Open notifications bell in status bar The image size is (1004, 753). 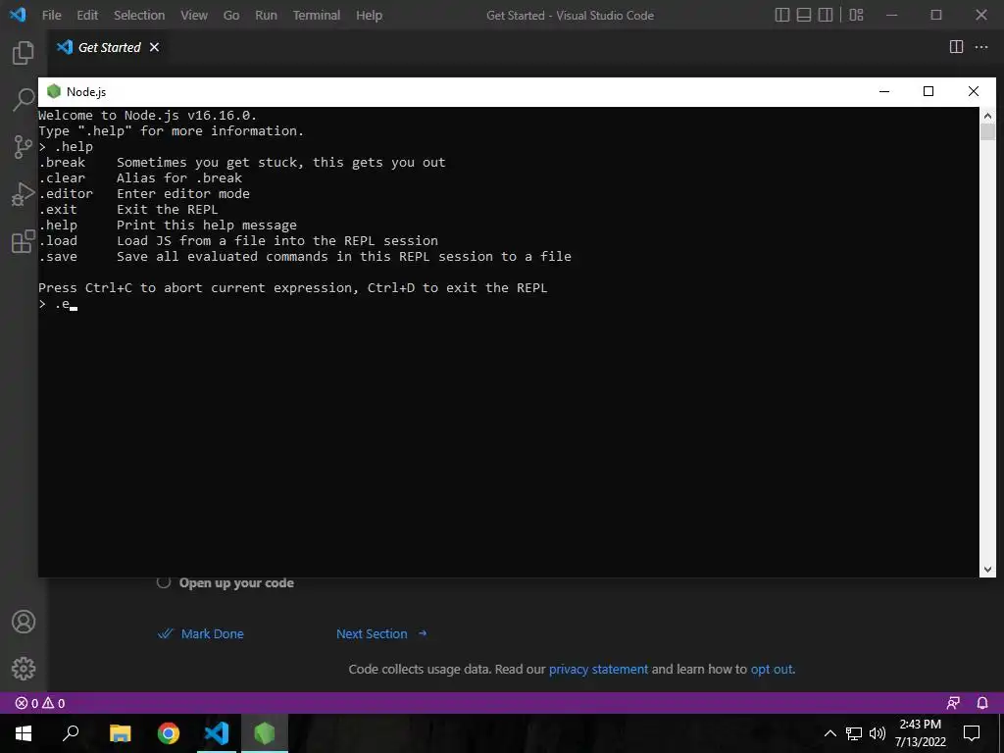(982, 703)
